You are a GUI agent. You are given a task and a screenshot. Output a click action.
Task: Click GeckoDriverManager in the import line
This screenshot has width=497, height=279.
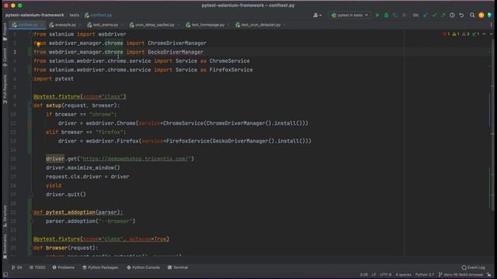click(x=176, y=52)
